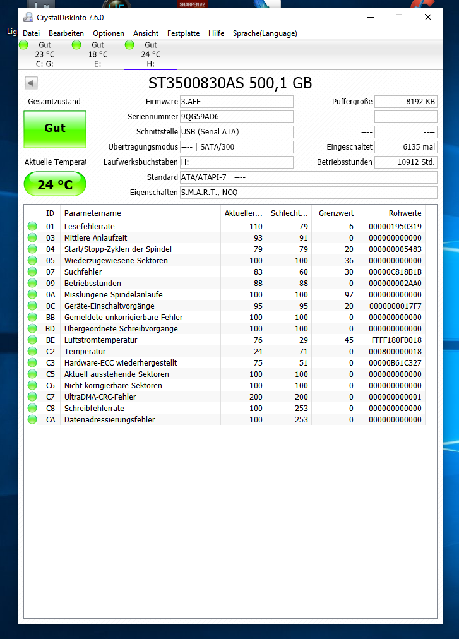Select the H: drive tab at 24 °C
The height and width of the screenshot is (639, 459).
151,54
